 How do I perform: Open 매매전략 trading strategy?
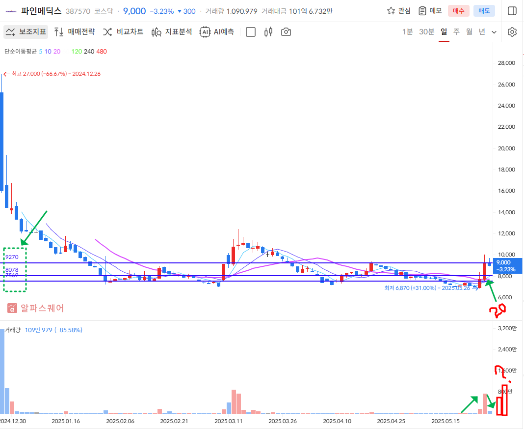pos(75,32)
